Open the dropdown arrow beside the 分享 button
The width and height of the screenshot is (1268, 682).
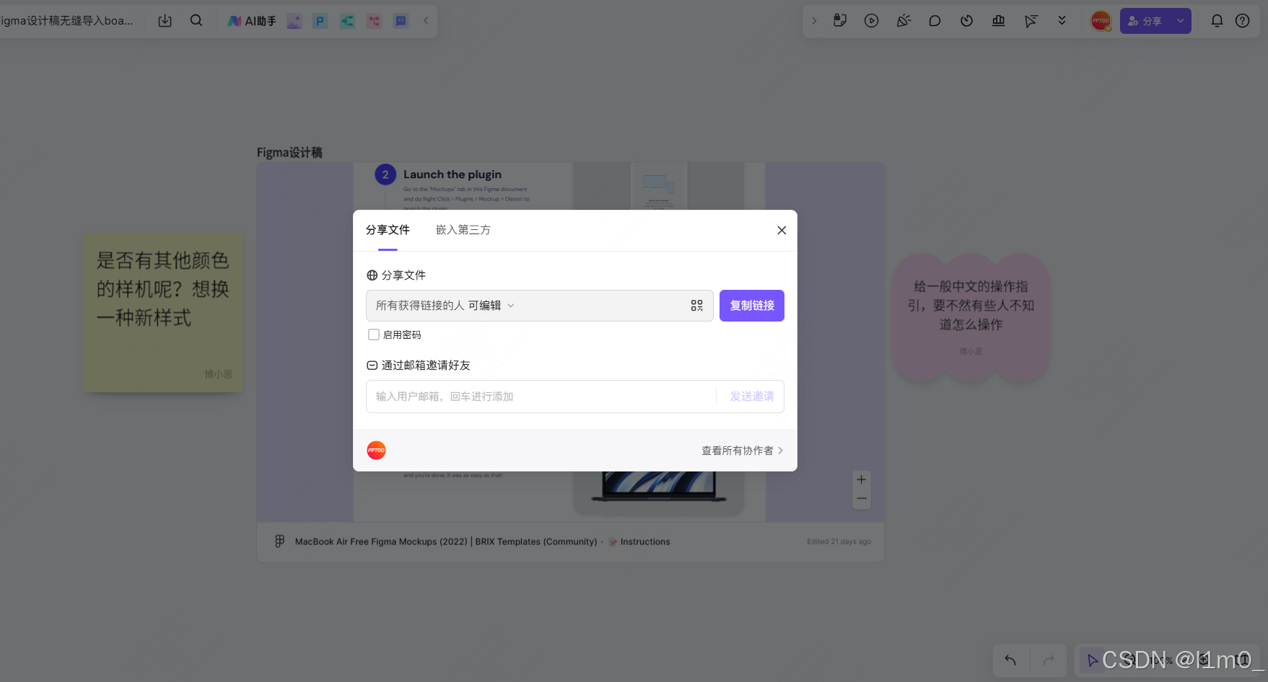tap(1181, 21)
